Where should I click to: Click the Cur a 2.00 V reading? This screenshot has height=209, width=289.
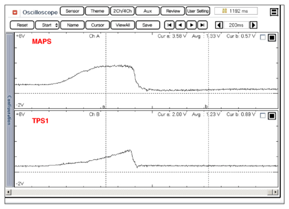(172, 114)
